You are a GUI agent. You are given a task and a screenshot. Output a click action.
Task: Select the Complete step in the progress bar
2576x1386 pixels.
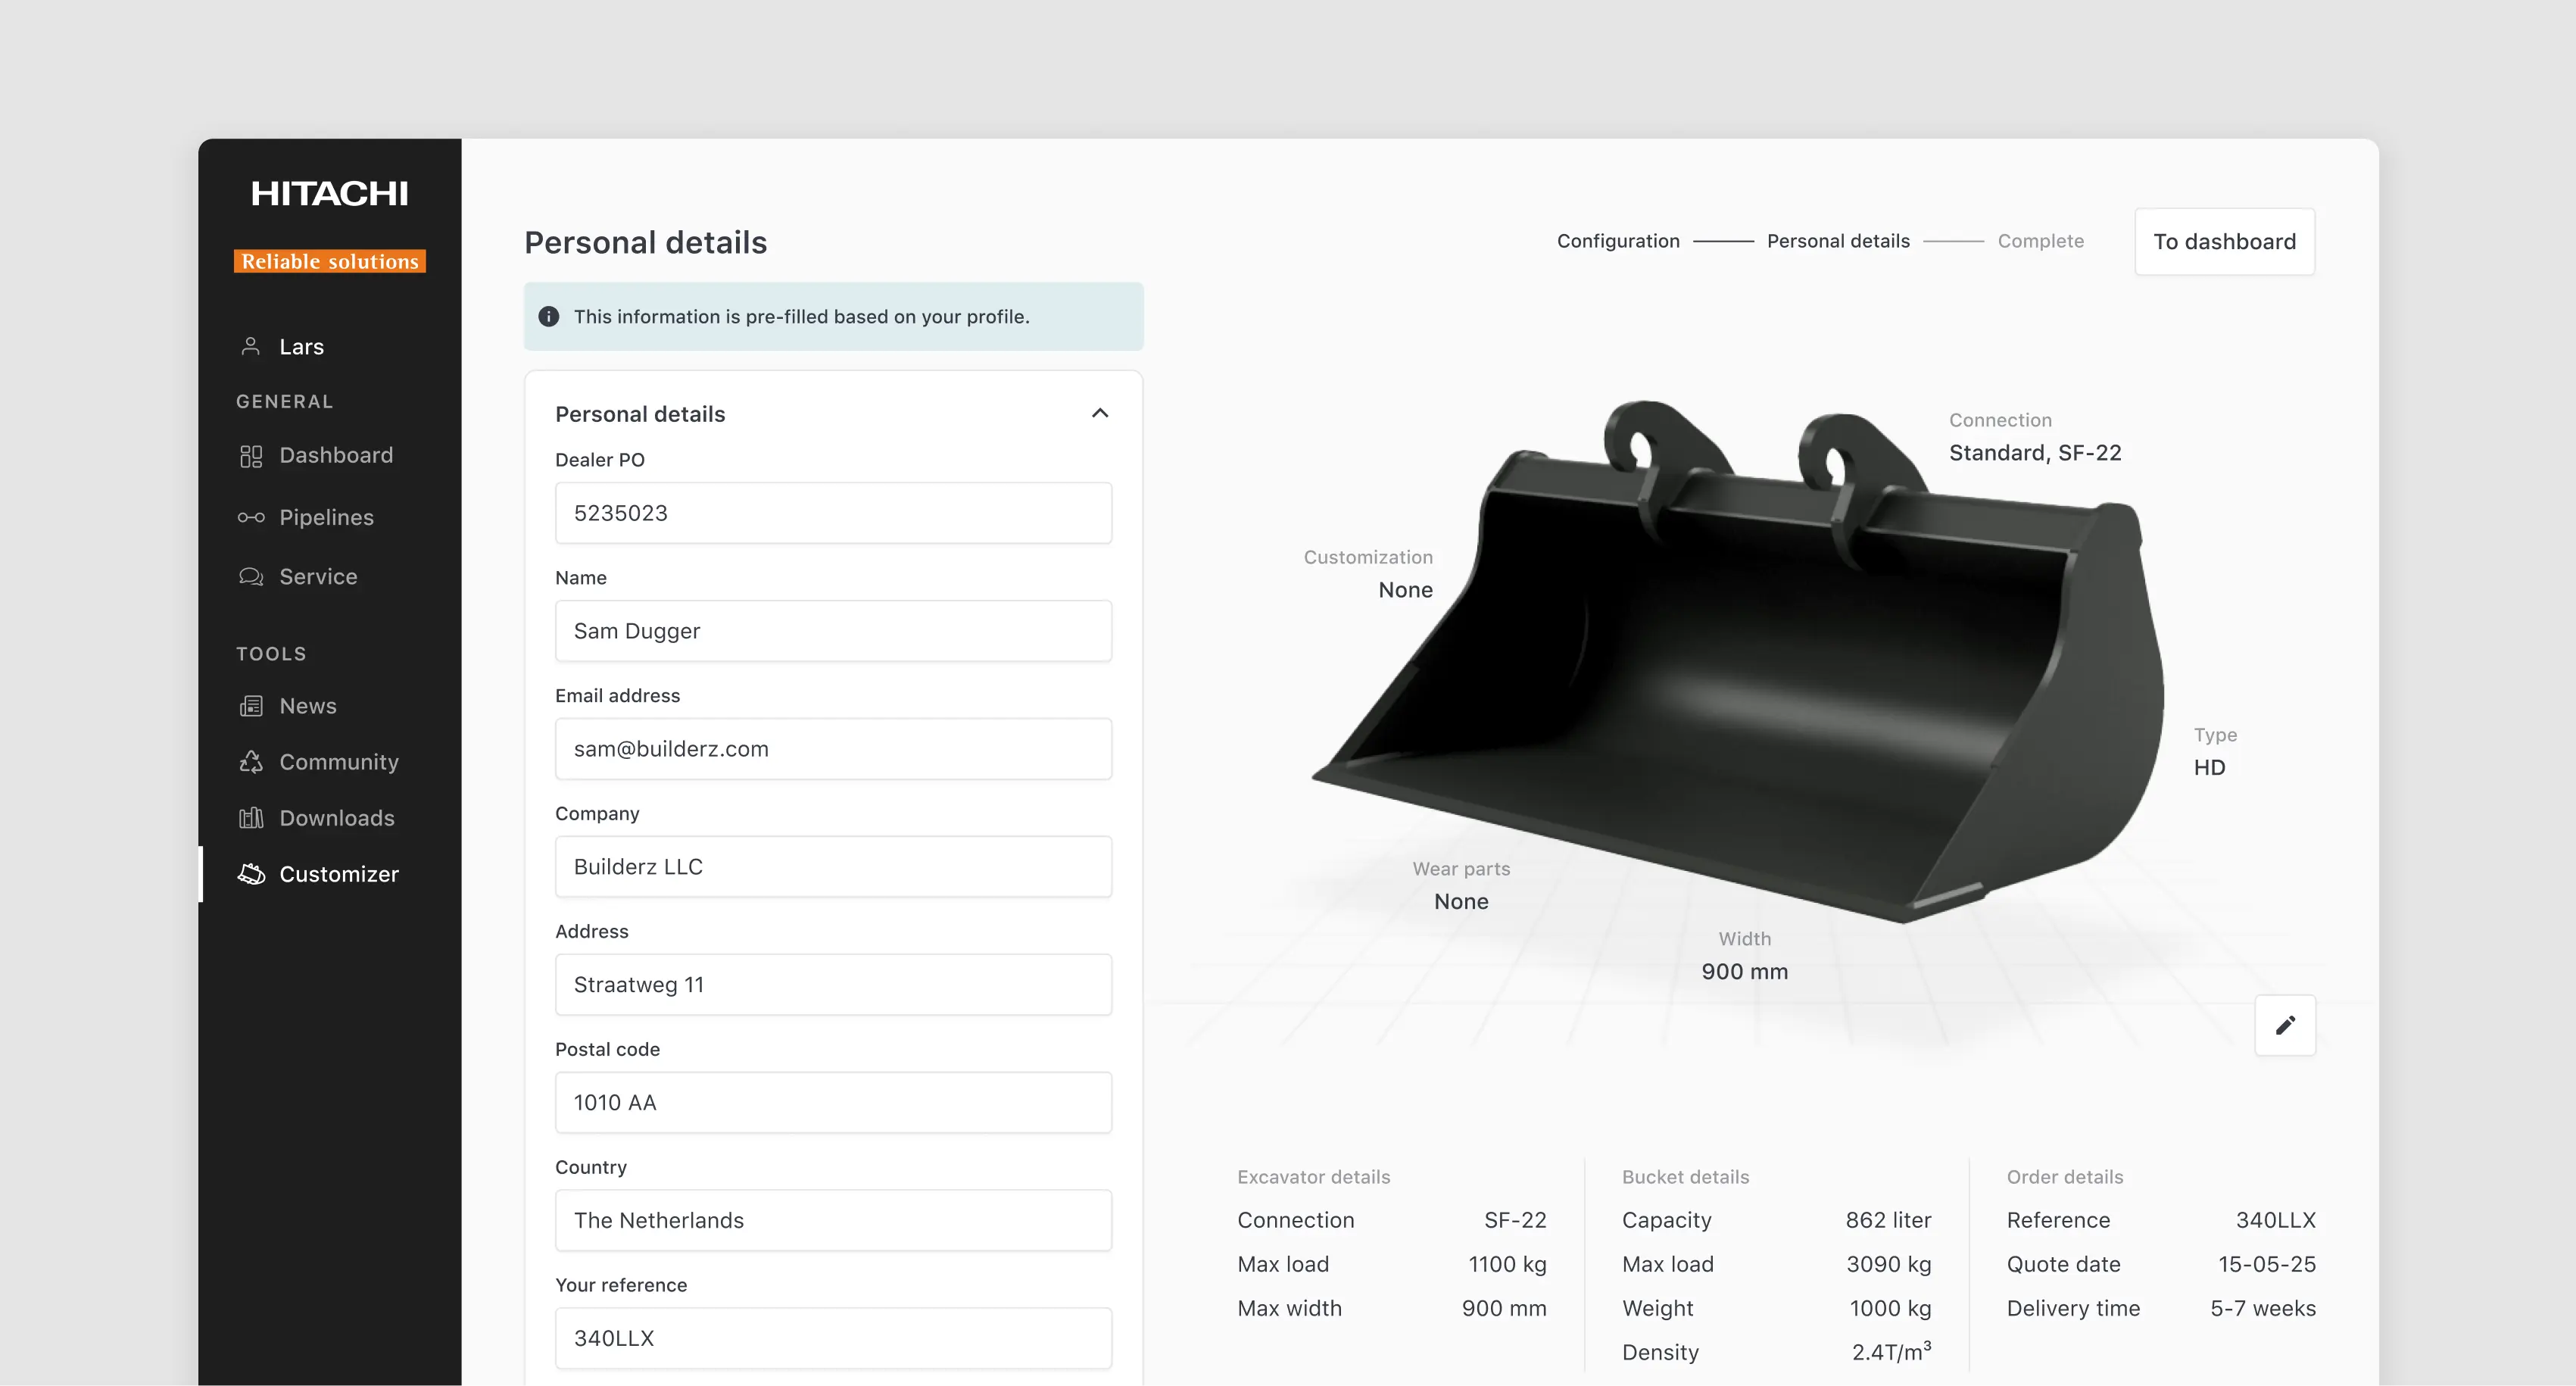coord(2041,241)
